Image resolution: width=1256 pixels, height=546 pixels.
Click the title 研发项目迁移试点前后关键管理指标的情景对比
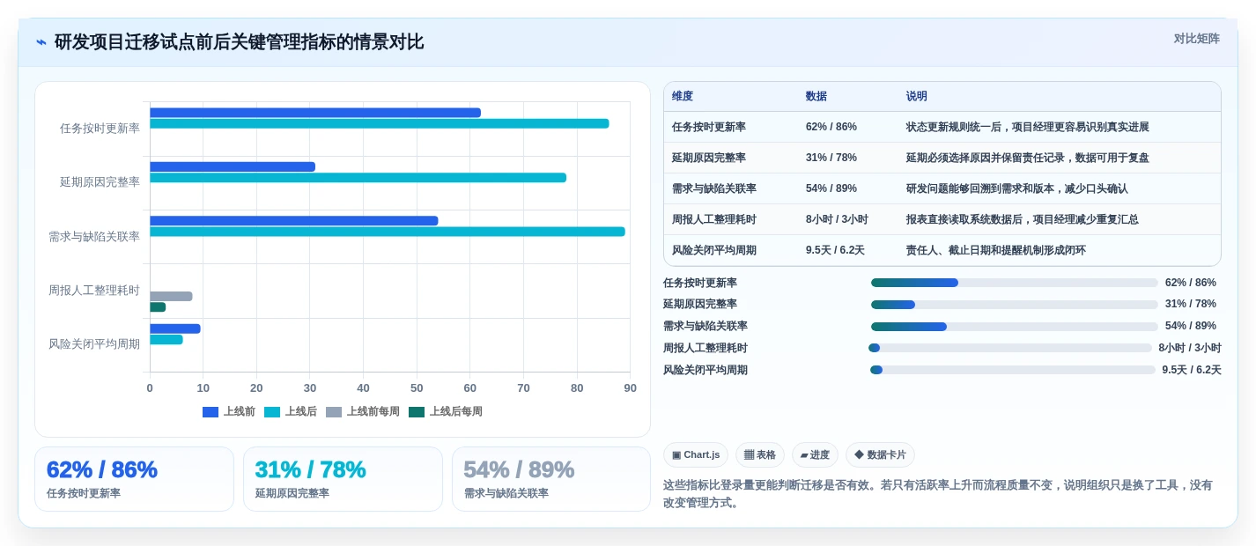(239, 42)
